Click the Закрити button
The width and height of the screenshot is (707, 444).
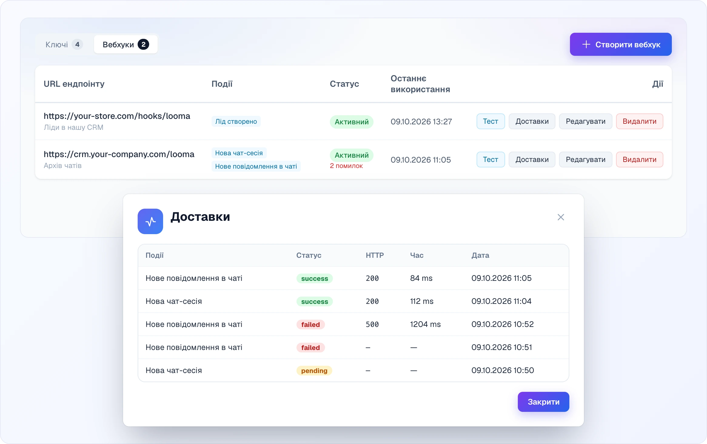543,402
